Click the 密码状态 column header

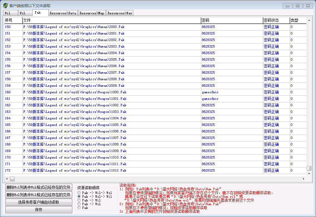click(x=276, y=20)
